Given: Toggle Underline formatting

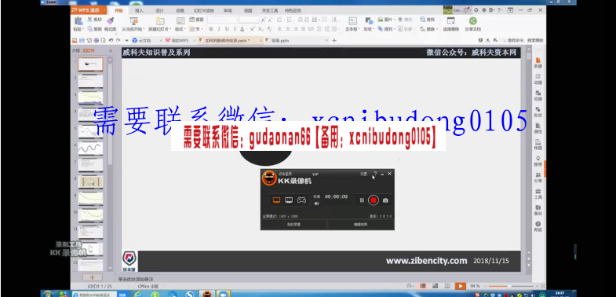Looking at the screenshot, I should [x=227, y=29].
